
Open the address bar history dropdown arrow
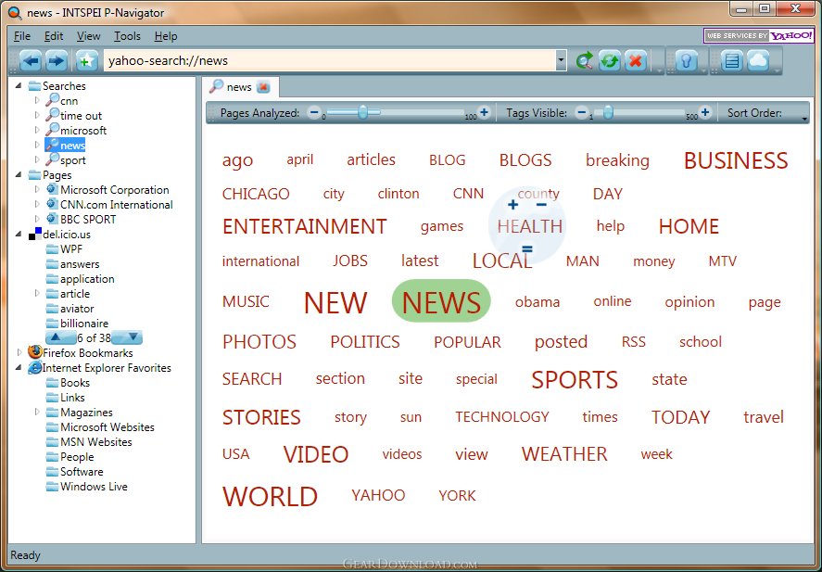point(561,61)
